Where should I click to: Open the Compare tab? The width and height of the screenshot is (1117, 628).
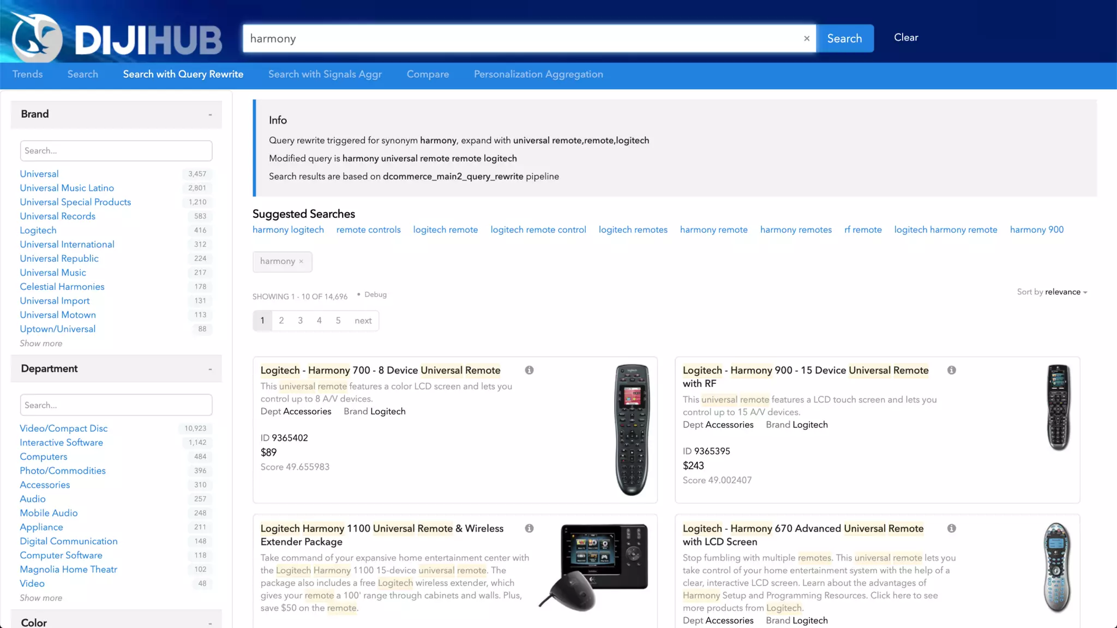point(428,74)
